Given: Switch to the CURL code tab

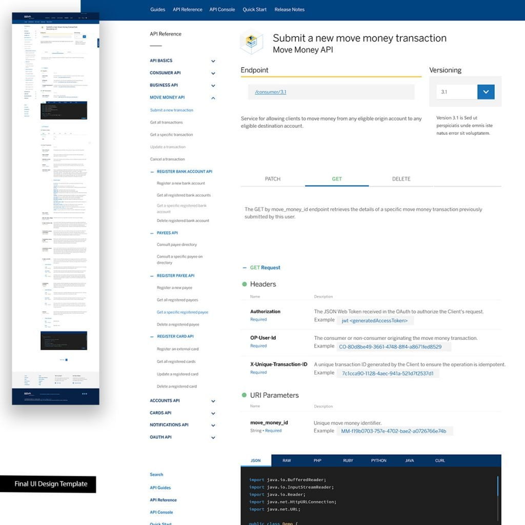Looking at the screenshot, I should coord(439,460).
